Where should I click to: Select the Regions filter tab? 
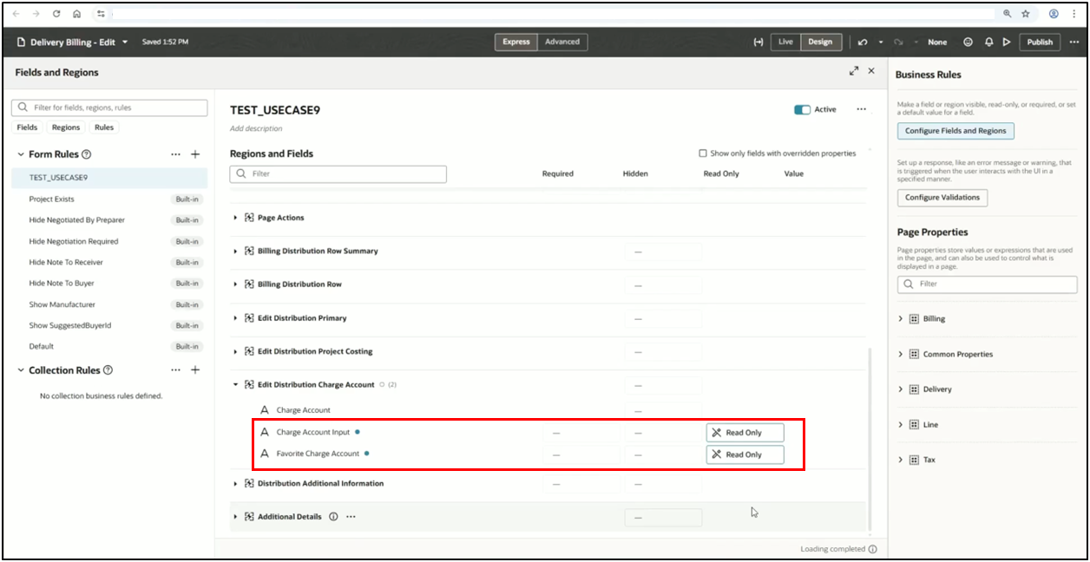(x=66, y=127)
